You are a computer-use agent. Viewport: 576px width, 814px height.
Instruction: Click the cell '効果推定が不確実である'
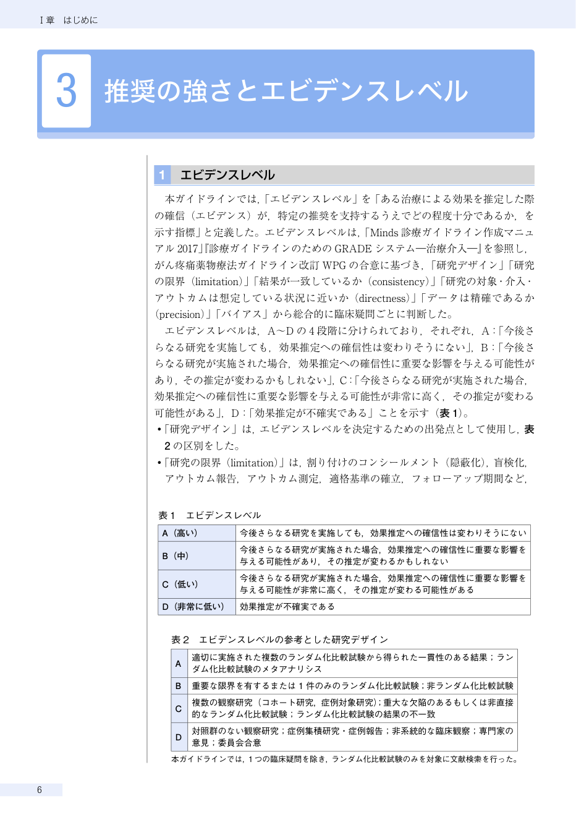383,607
